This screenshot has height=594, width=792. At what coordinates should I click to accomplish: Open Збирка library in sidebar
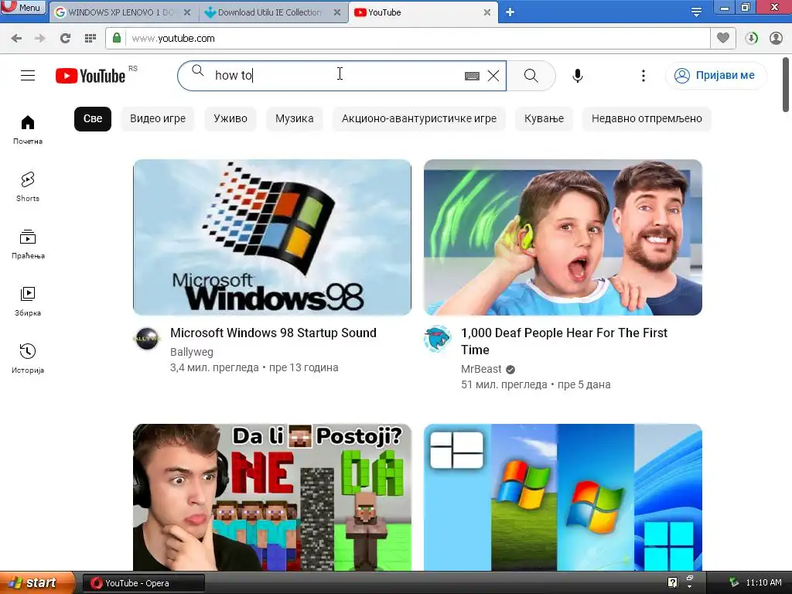click(x=28, y=302)
